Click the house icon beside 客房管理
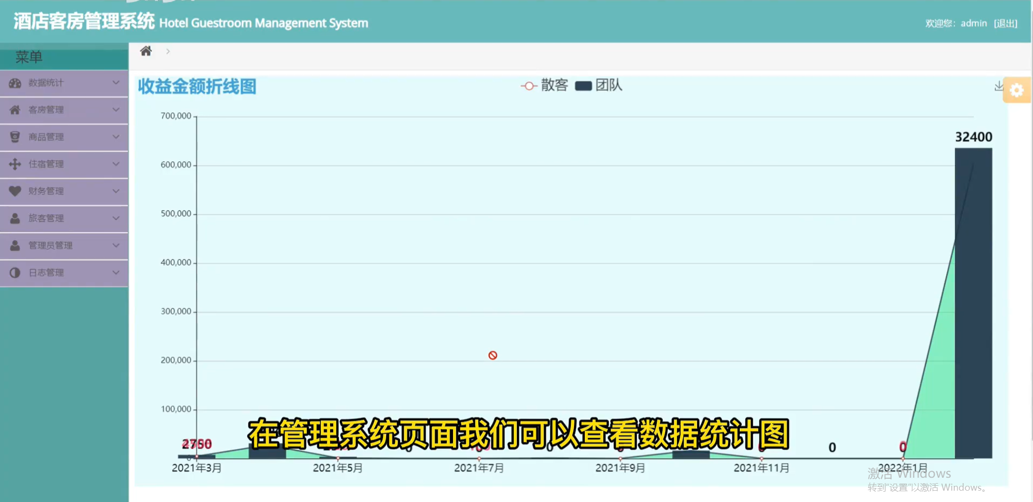Image resolution: width=1033 pixels, height=502 pixels. click(15, 110)
